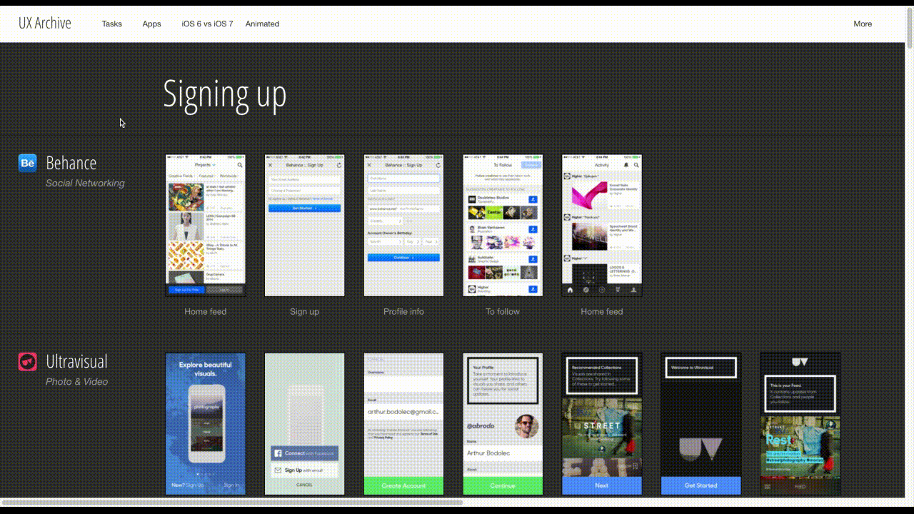Open the Ultravisual app name link

(x=76, y=361)
